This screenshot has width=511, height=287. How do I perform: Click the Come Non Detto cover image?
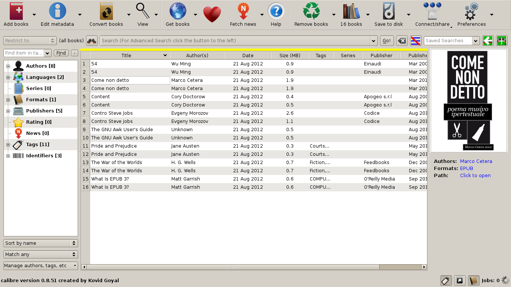click(469, 101)
